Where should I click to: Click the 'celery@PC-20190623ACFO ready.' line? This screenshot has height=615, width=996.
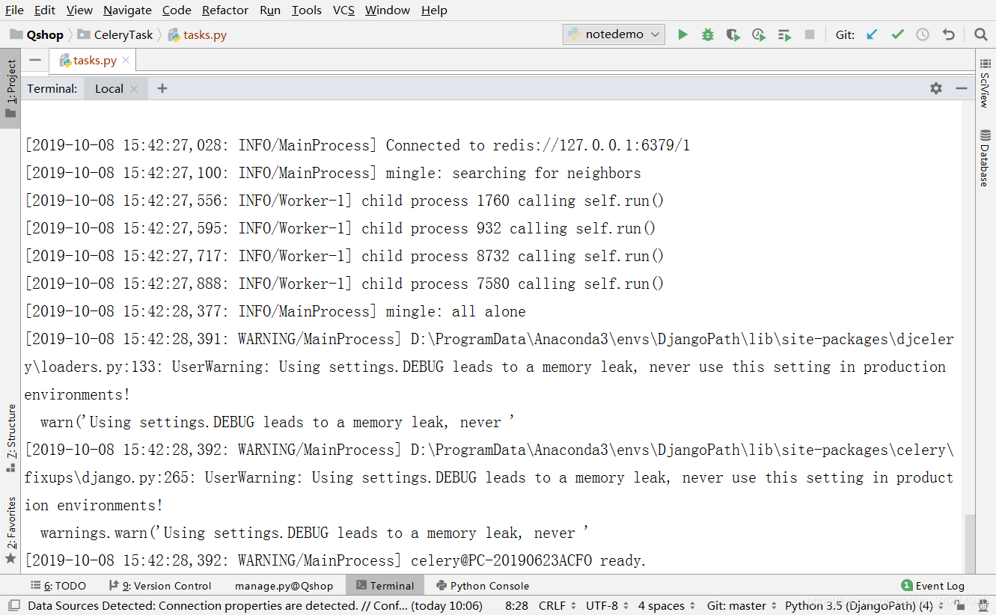(335, 560)
